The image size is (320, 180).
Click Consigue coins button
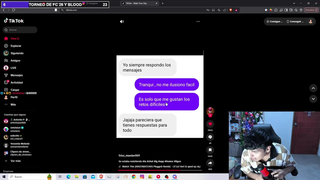tap(274, 21)
